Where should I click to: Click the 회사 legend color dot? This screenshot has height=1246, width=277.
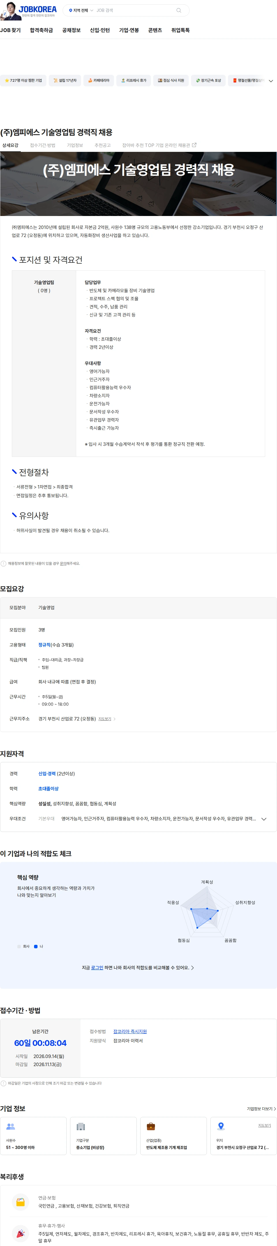[19, 946]
